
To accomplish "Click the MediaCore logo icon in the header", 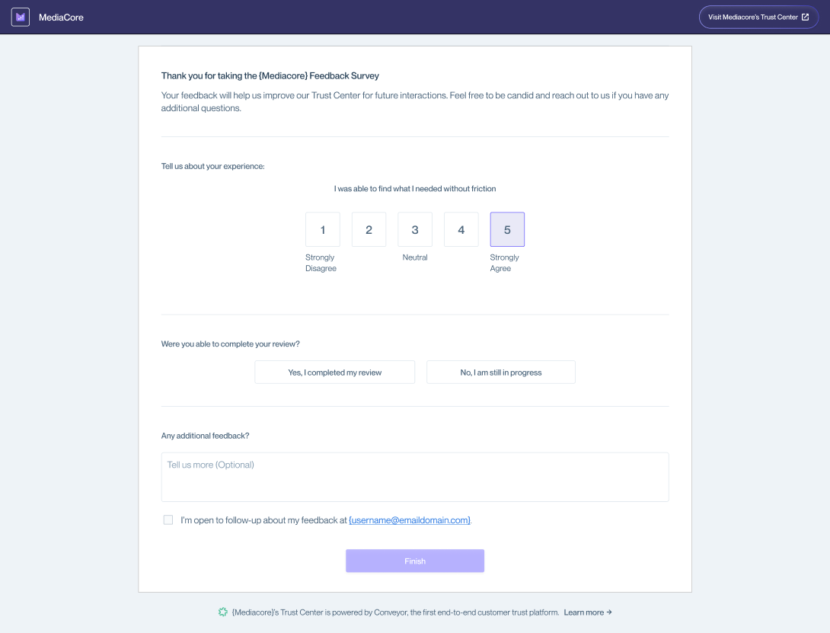I will tap(20, 17).
